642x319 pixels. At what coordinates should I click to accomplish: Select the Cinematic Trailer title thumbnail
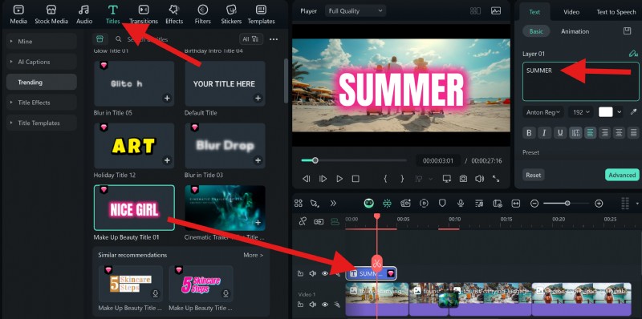click(226, 208)
